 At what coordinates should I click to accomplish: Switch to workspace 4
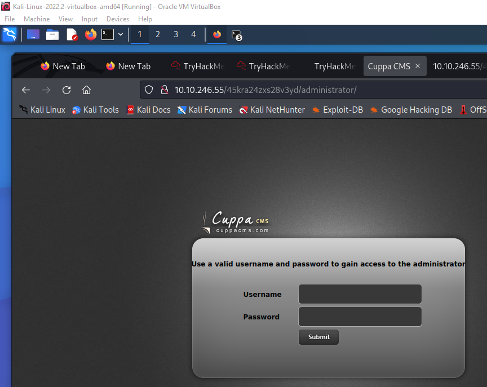point(193,34)
